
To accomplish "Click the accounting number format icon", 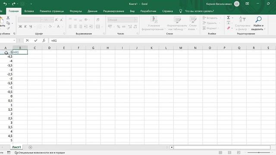I will point(110,27).
